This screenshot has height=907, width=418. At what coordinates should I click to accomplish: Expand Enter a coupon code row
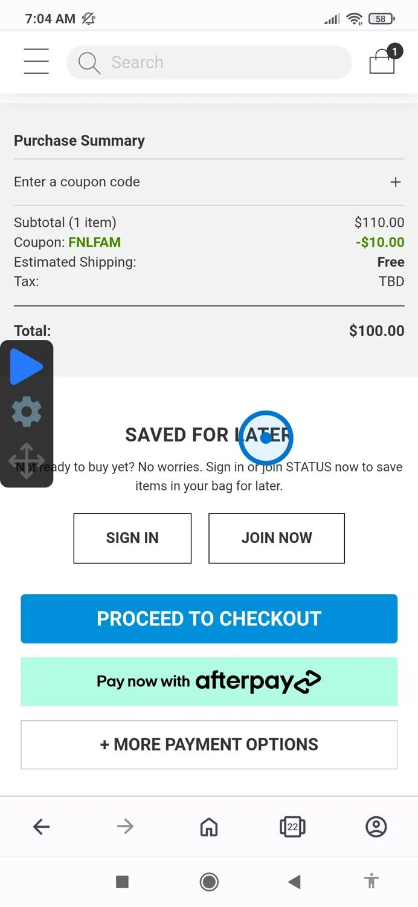pyautogui.click(x=209, y=182)
